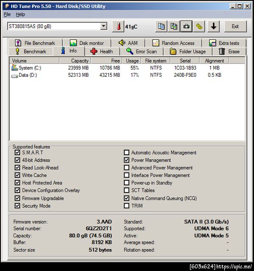Viewport: 254px width, 271px height.
Task: Copy screenshot to clipboard icon
Action: pos(174,26)
